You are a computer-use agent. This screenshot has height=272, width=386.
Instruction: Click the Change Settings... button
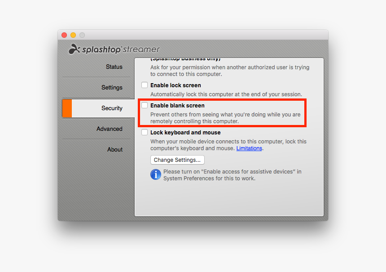[177, 160]
